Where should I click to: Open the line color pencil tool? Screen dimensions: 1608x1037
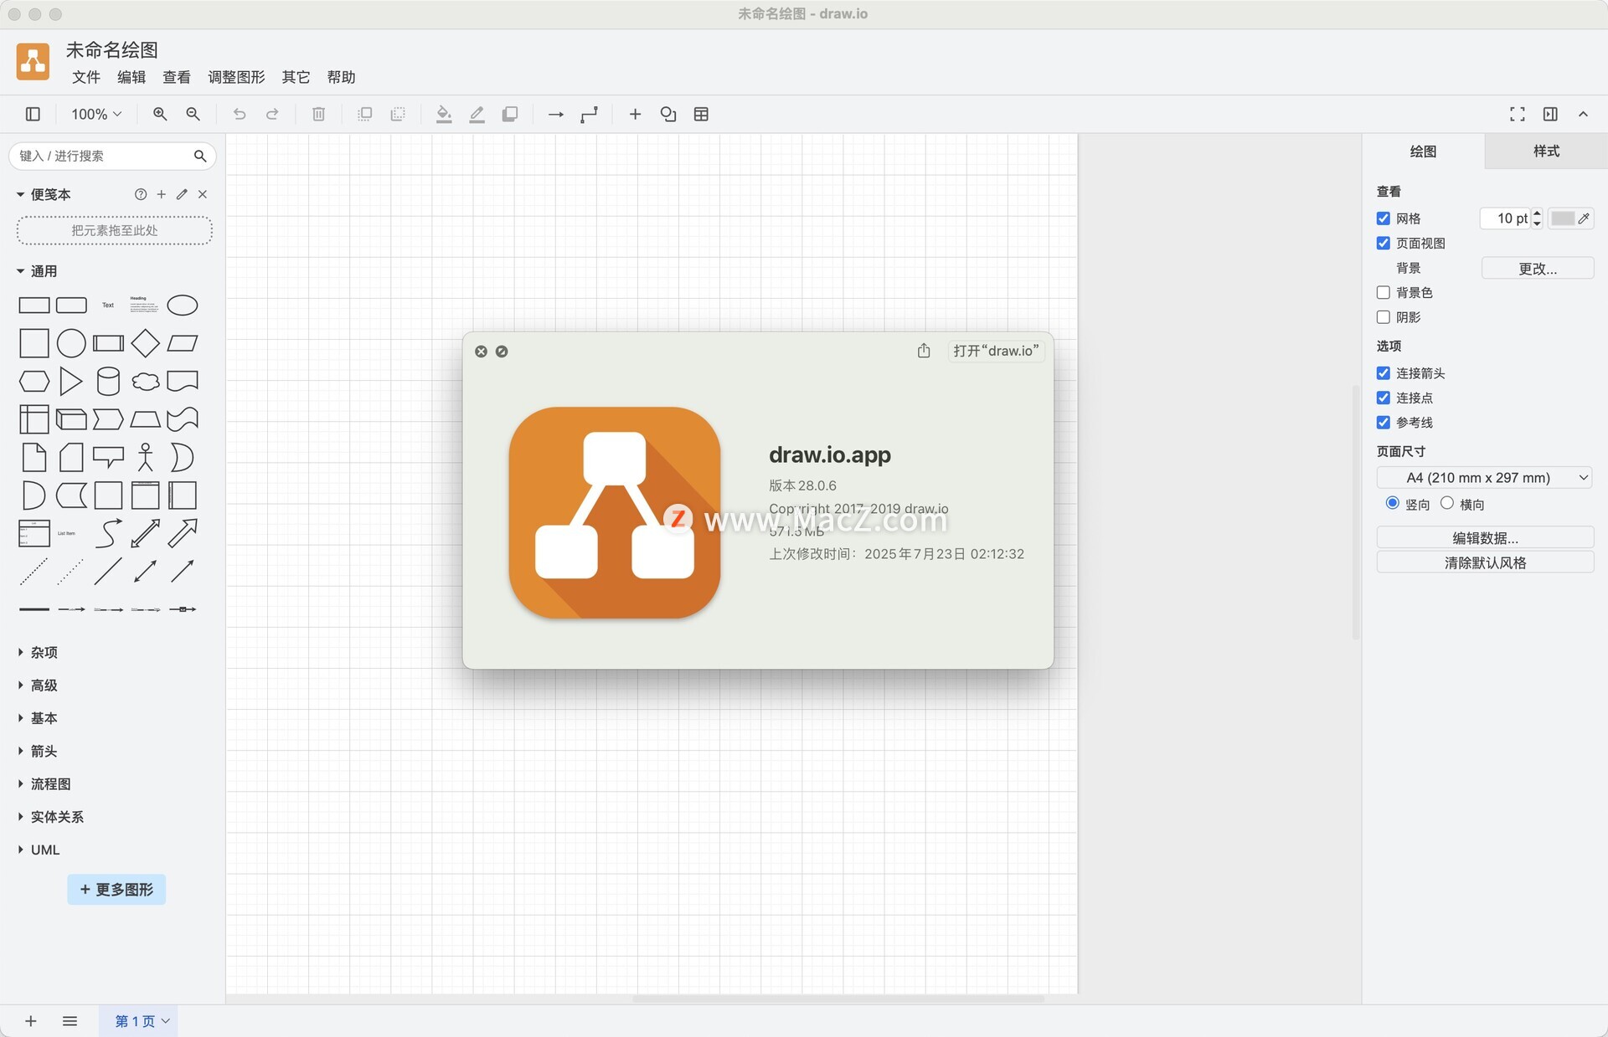[477, 114]
